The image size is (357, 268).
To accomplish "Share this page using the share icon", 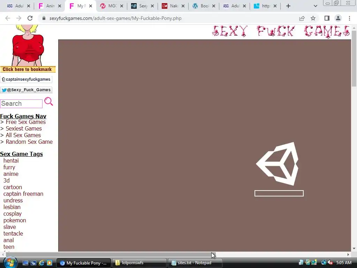I will 302,18.
